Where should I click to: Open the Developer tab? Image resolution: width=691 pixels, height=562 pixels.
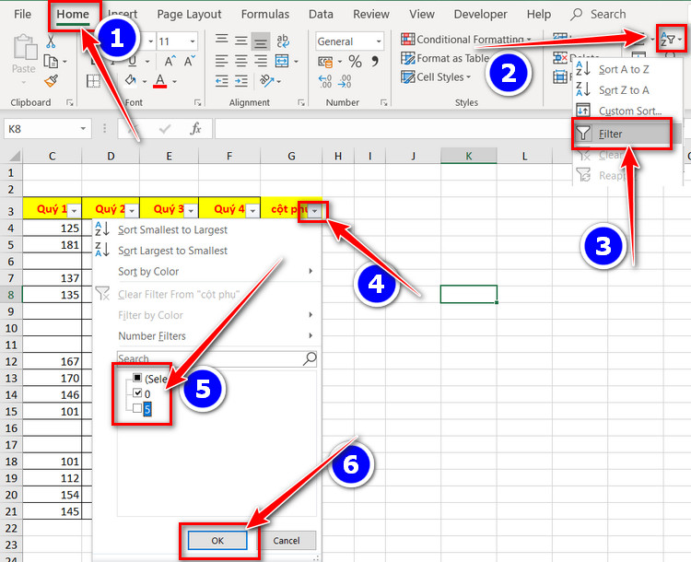(x=480, y=15)
